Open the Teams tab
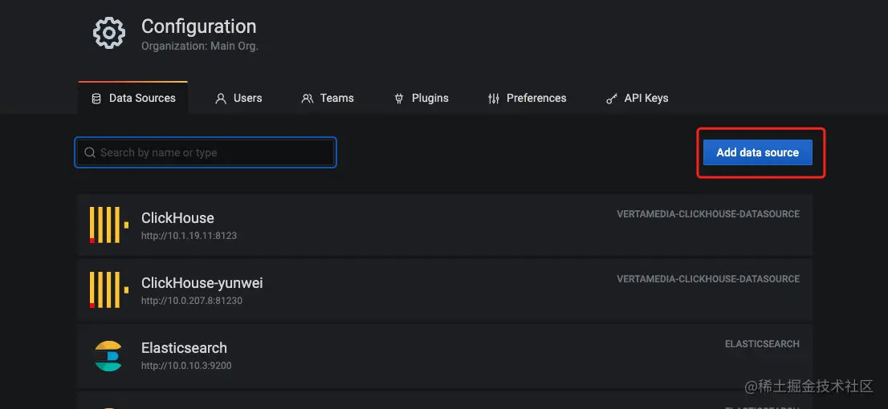The width and height of the screenshot is (888, 409). [328, 98]
